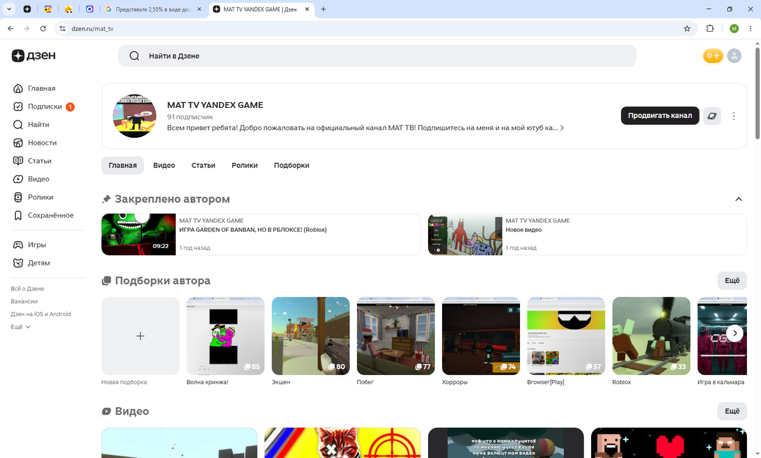Open the channel three-dot menu

coord(734,116)
